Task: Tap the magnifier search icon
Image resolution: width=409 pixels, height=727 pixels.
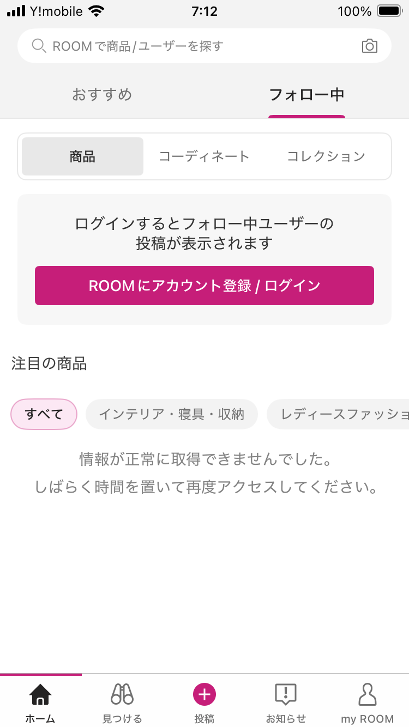Action: click(39, 46)
